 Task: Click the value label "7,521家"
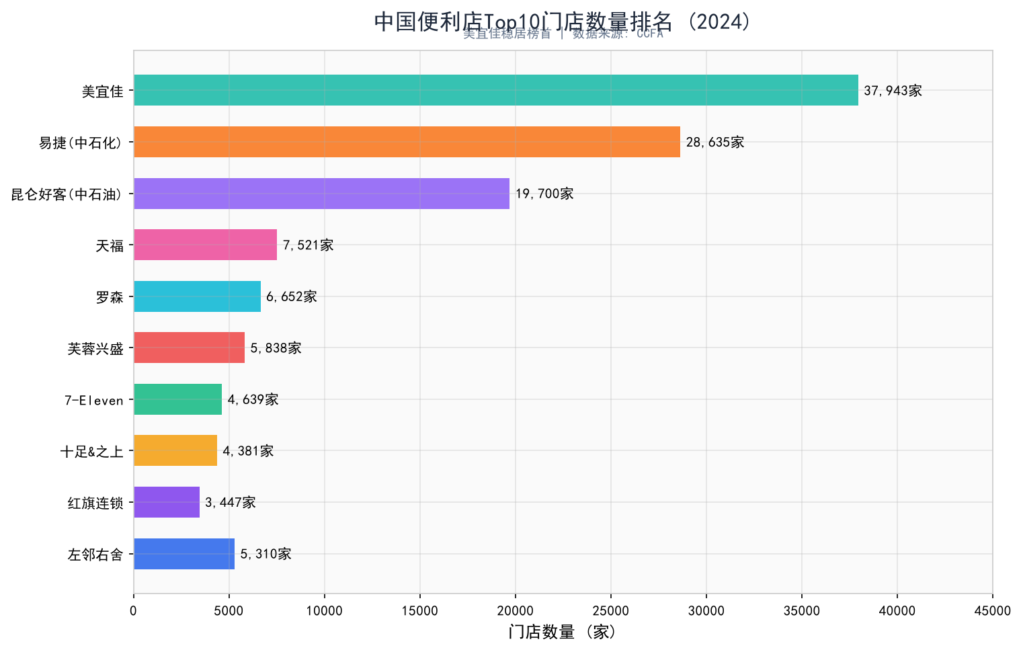coord(308,245)
